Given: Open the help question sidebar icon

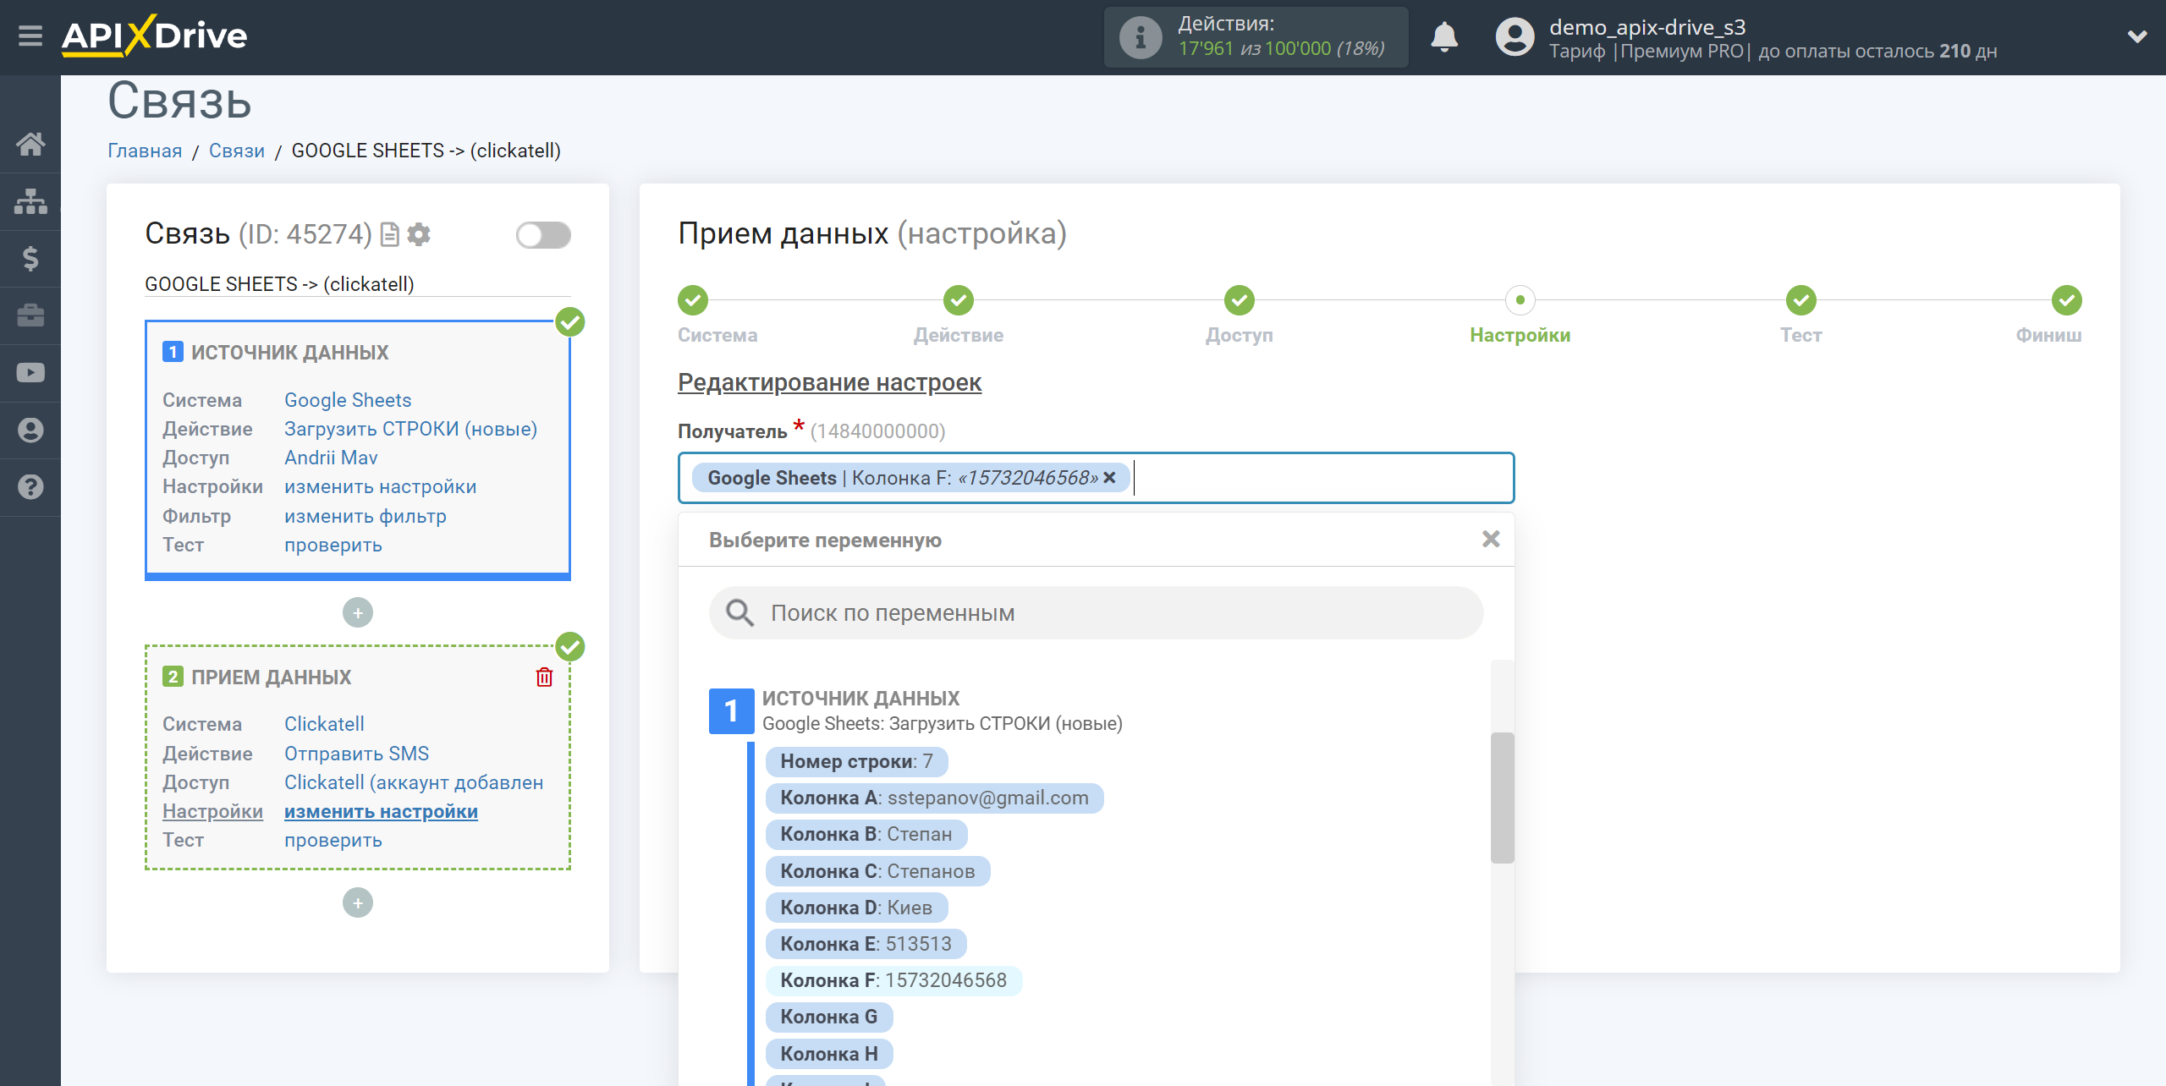Looking at the screenshot, I should [x=30, y=487].
